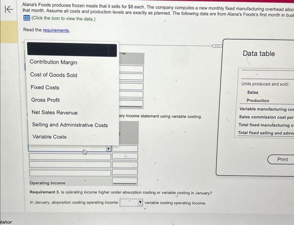Screen dimensions: 294x225
Task: Click the amount field just above Operating Income
Action: pyautogui.click(x=125, y=173)
